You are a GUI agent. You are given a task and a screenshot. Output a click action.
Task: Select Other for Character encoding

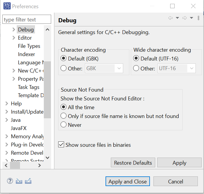(x=63, y=68)
